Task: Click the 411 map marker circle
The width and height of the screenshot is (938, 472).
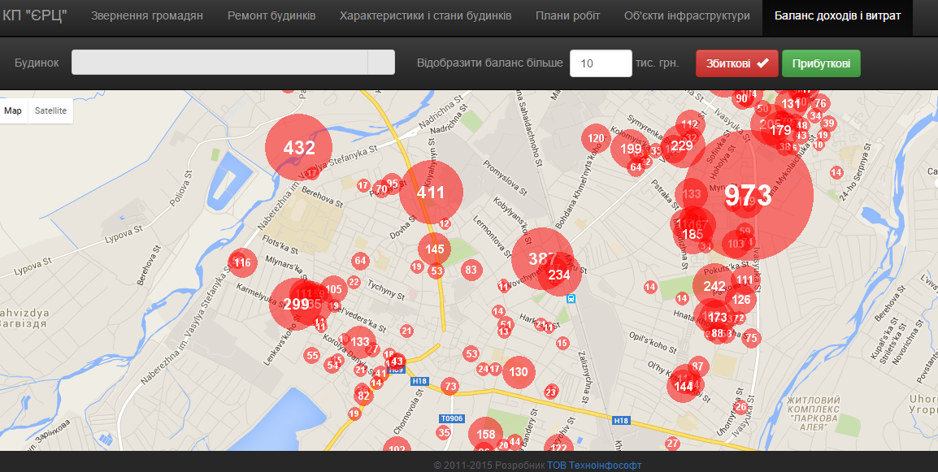Action: (430, 193)
